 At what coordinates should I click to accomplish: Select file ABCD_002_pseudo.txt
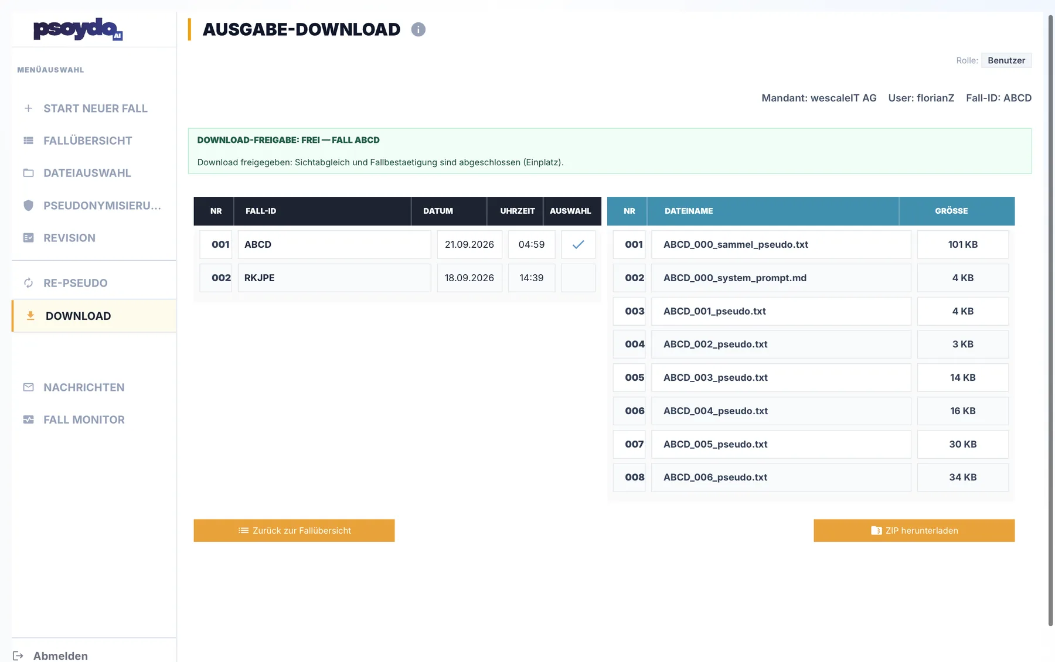pos(781,344)
